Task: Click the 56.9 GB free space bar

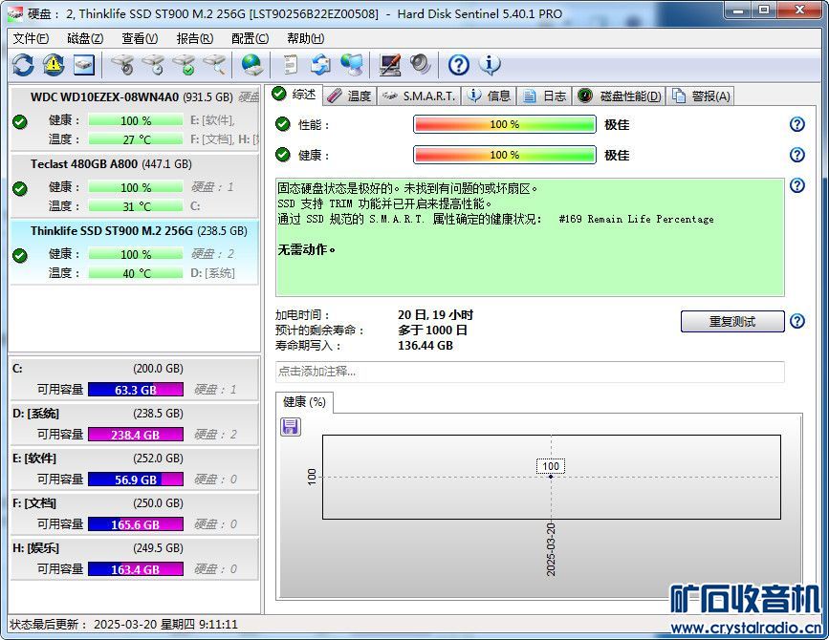Action: [x=136, y=480]
